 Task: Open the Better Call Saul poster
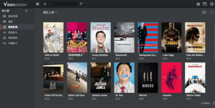(x=77, y=77)
